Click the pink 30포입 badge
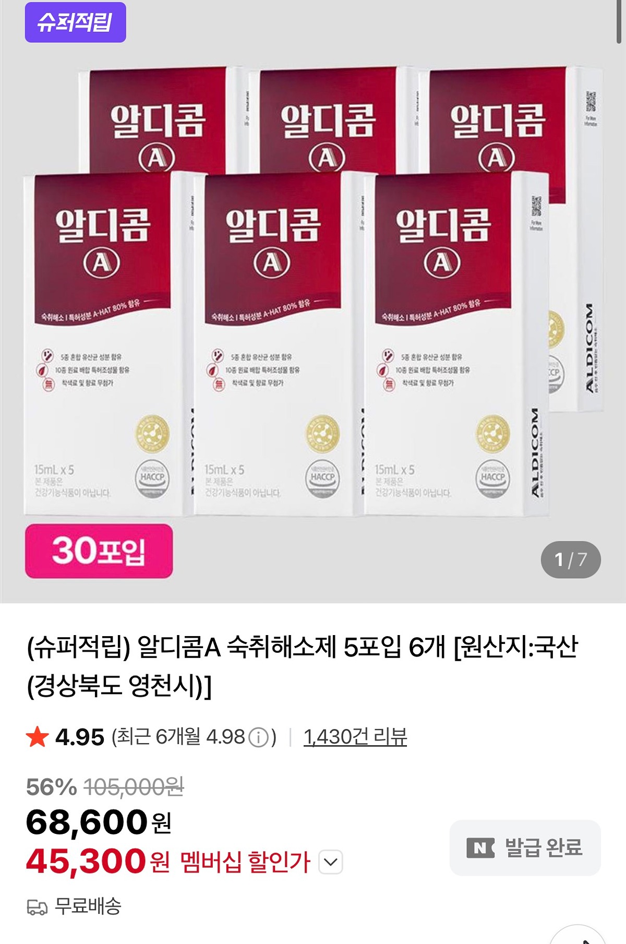The width and height of the screenshot is (626, 944). (99, 551)
